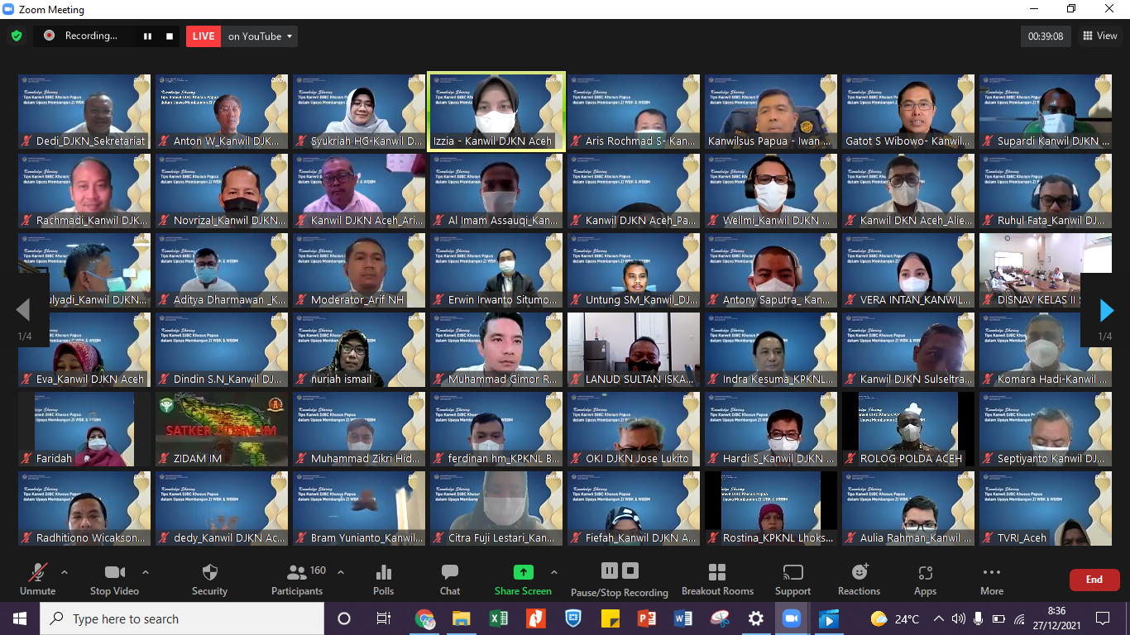Screen dimensions: 1130x635
Task: Open the Apps panel
Action: pyautogui.click(x=925, y=573)
